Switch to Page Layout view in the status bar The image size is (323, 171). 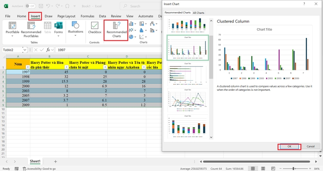point(263,169)
